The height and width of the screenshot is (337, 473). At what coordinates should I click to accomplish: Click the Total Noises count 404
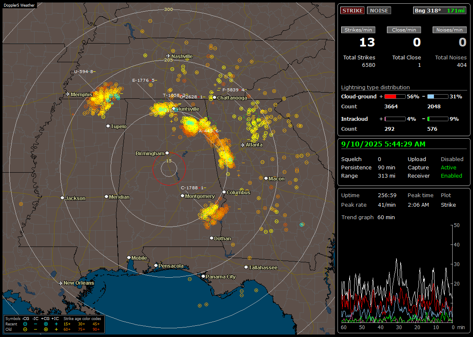coord(461,65)
